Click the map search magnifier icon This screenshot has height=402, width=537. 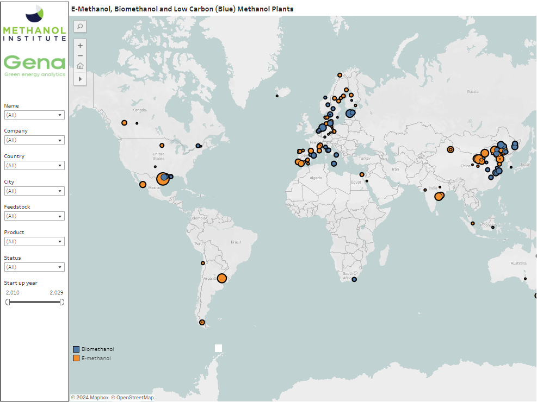click(80, 26)
